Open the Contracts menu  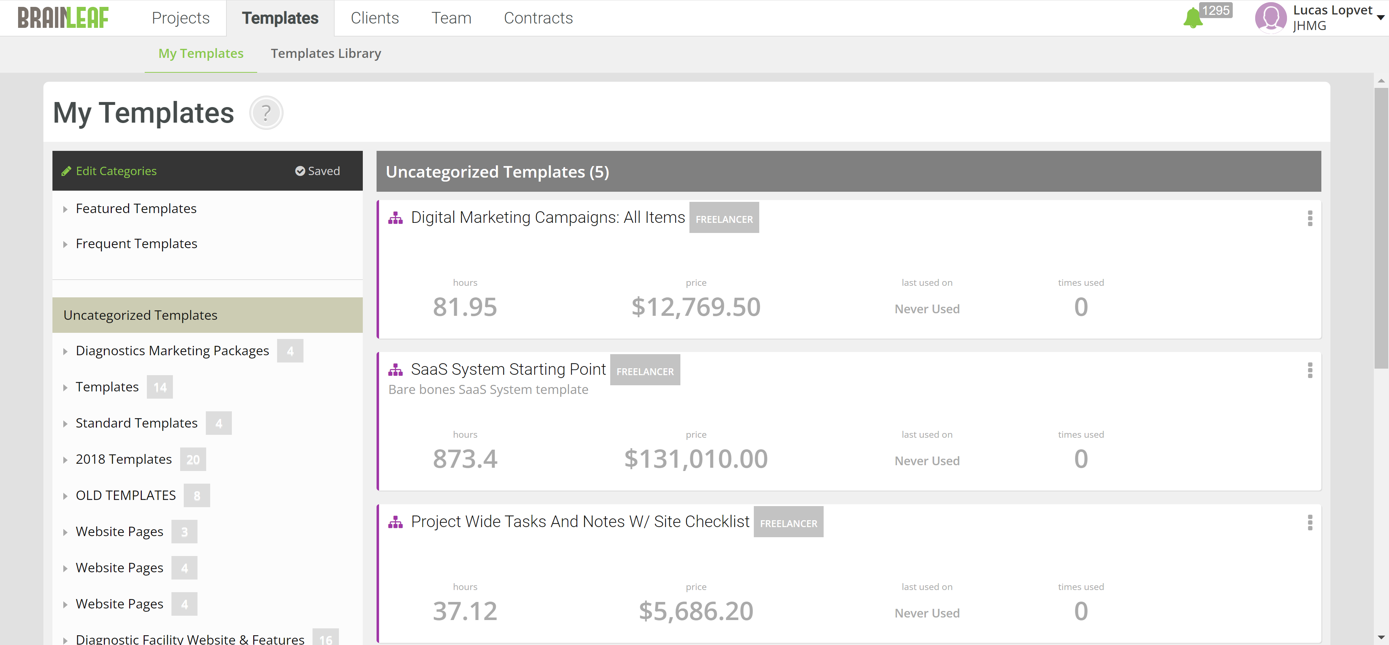[538, 18]
